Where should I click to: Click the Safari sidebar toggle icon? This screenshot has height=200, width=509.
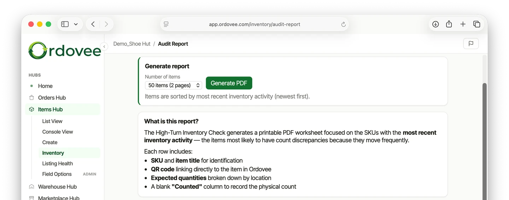coord(65,24)
